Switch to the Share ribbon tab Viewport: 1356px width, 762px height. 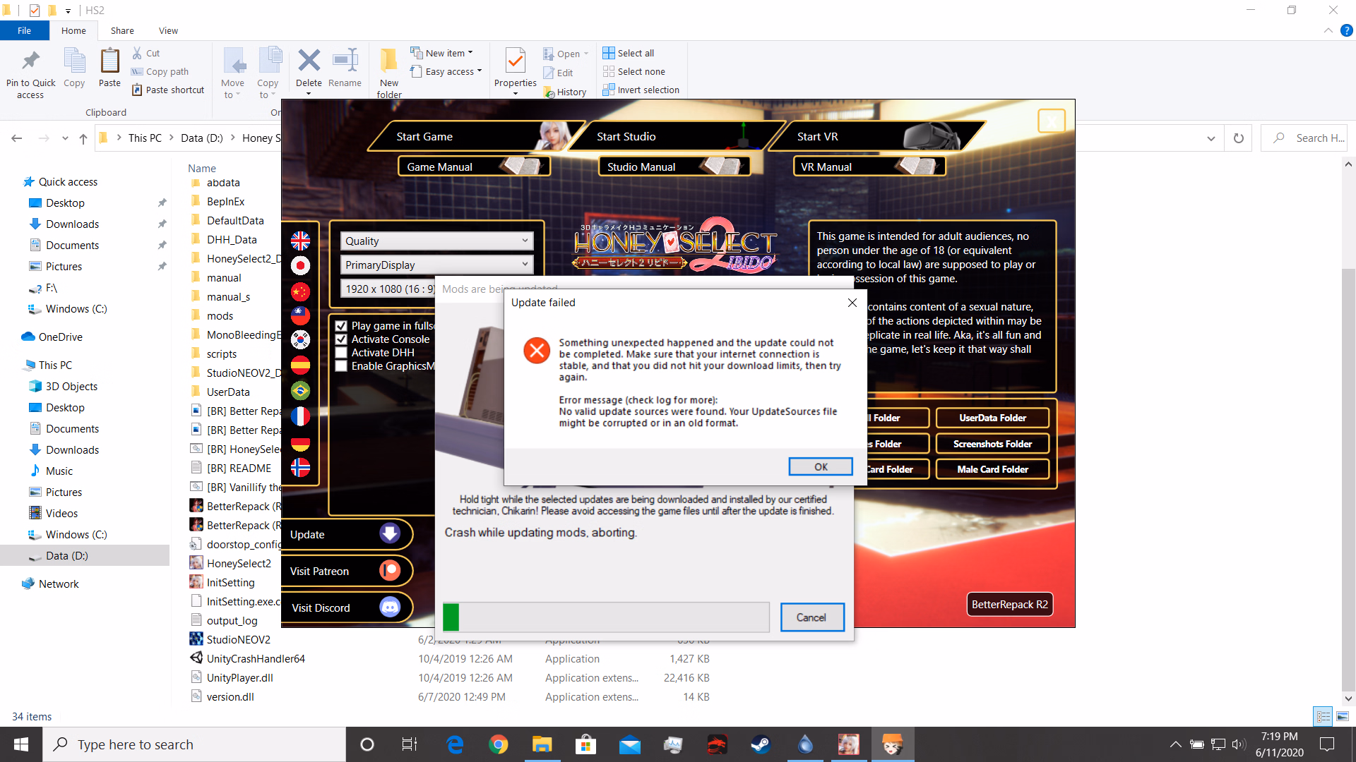tap(122, 30)
